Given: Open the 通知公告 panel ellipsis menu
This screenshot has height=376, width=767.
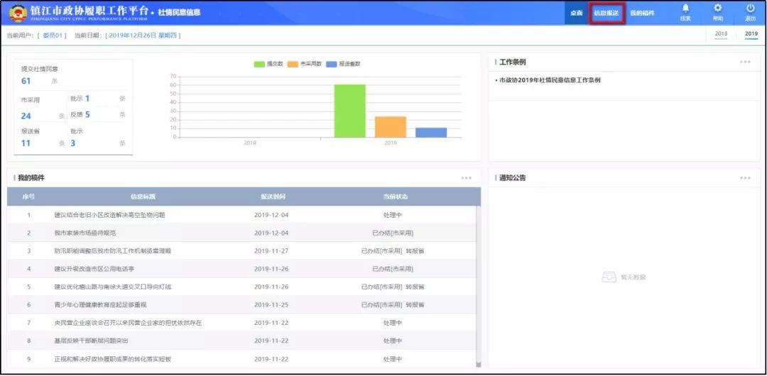Looking at the screenshot, I should pyautogui.click(x=744, y=178).
